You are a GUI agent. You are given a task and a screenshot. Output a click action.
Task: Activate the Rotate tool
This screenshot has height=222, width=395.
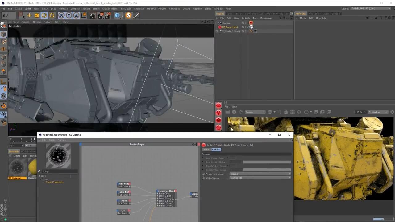(x=44, y=15)
